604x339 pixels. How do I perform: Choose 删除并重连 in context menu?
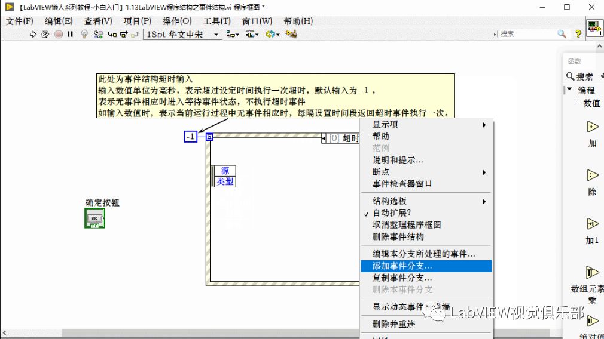(426, 325)
